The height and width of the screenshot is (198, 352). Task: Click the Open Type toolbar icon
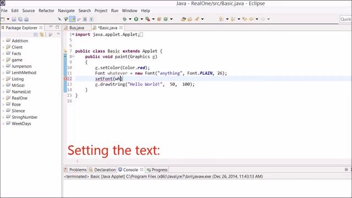click(183, 19)
